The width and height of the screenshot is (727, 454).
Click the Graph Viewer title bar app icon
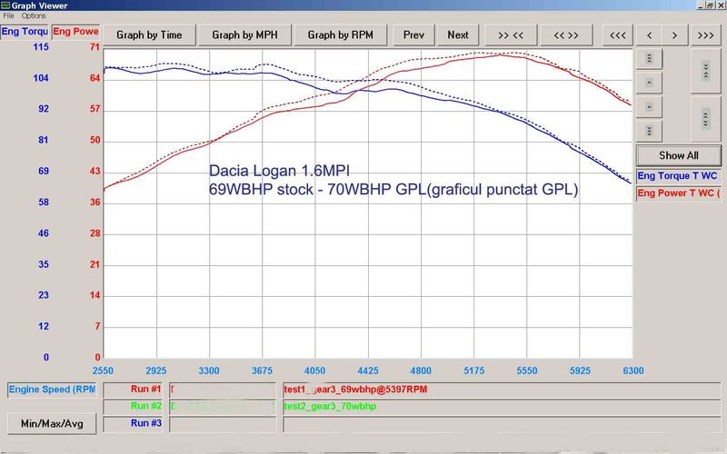click(5, 5)
